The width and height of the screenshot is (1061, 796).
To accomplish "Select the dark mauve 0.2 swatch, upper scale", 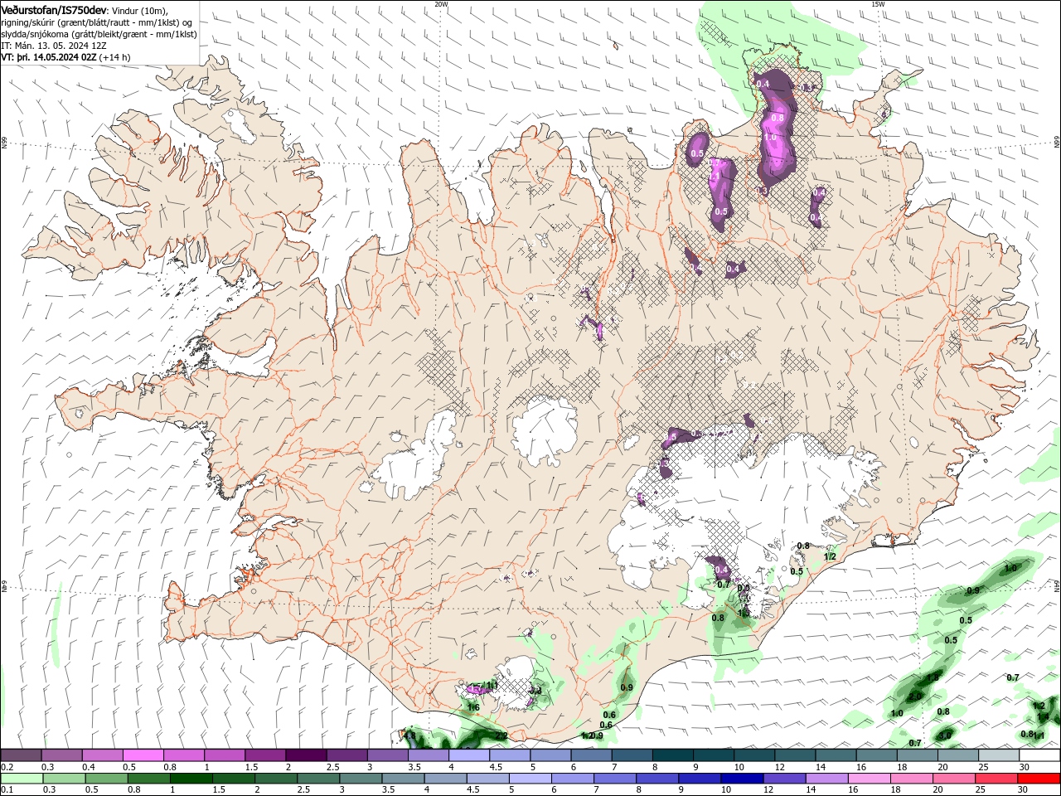I will 21,755.
